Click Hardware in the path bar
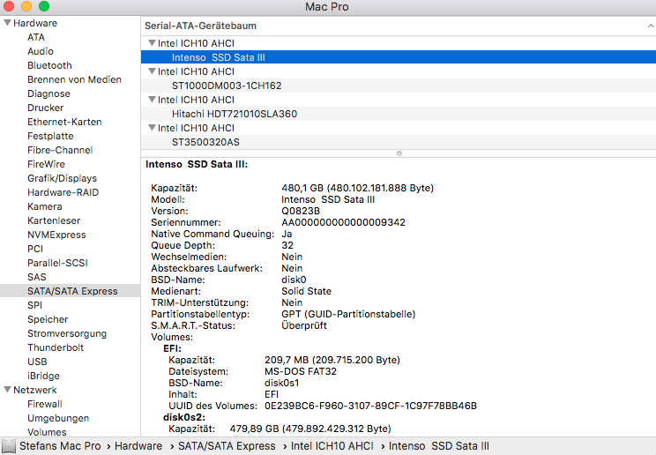The width and height of the screenshot is (656, 455). pos(138,446)
